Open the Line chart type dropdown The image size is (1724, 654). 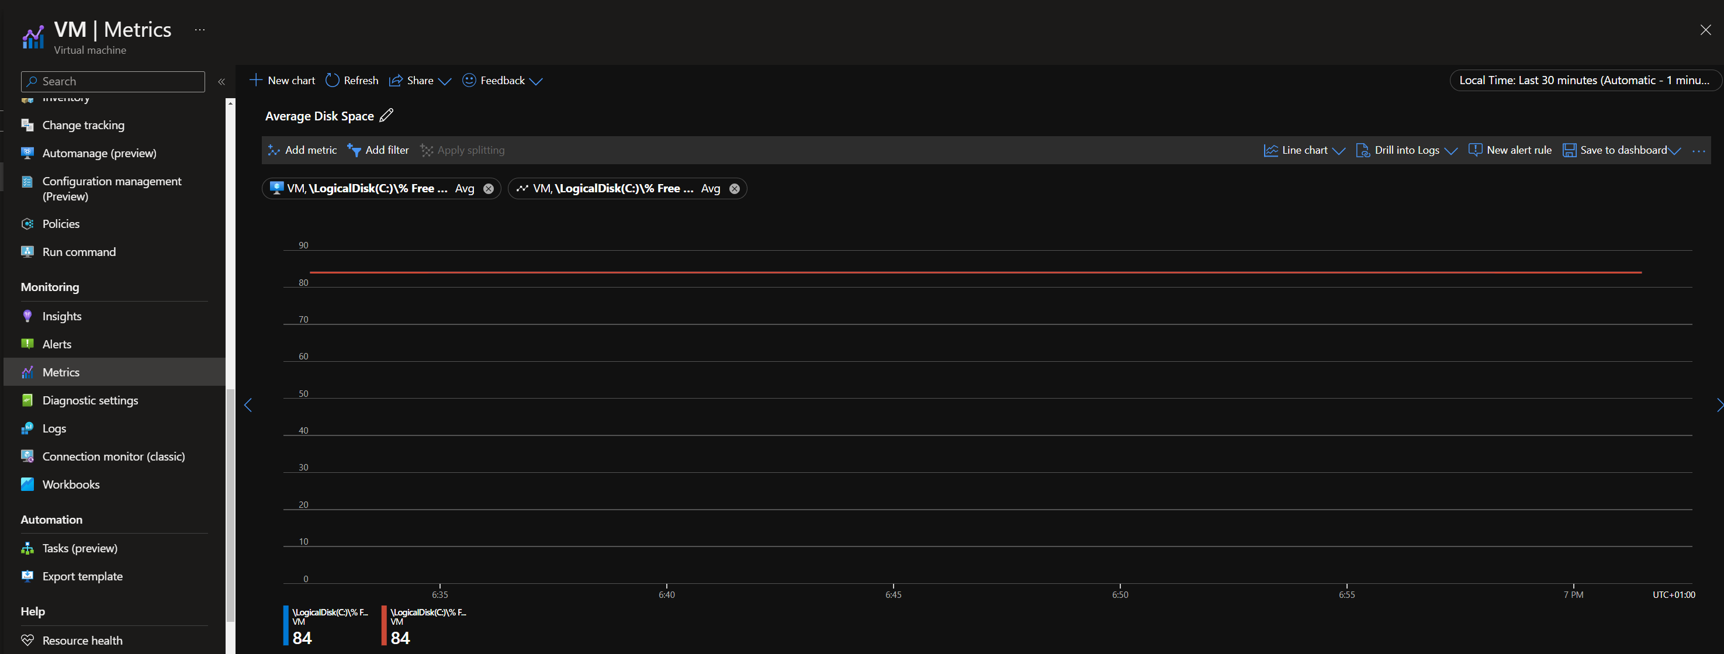click(1339, 150)
